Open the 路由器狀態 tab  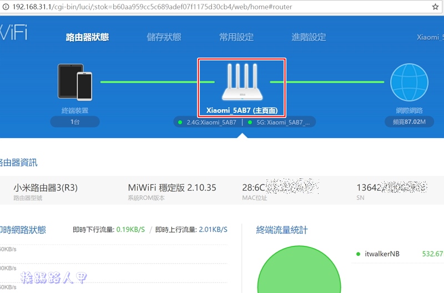tap(87, 37)
